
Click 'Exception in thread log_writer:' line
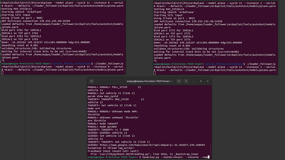coord(111,148)
